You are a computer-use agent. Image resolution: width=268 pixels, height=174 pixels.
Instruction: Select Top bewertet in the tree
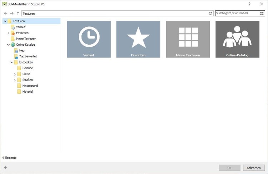pyautogui.click(x=28, y=56)
